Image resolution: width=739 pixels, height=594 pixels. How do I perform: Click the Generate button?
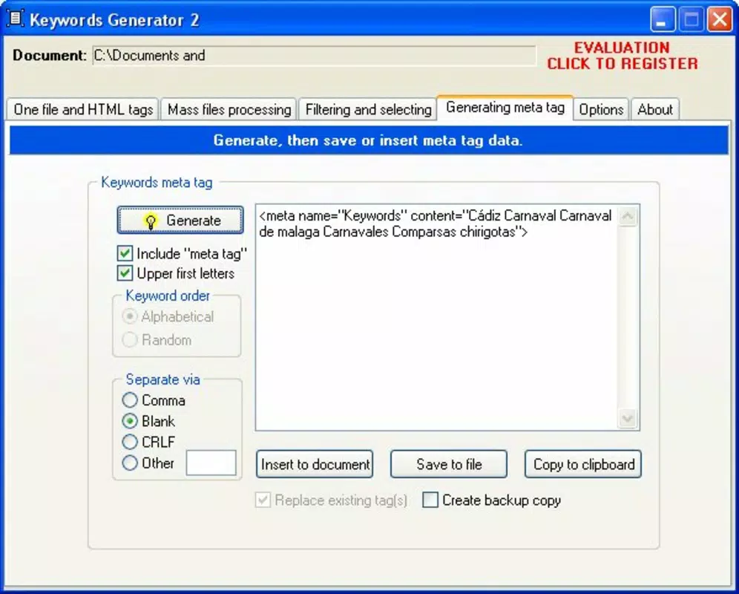[180, 221]
